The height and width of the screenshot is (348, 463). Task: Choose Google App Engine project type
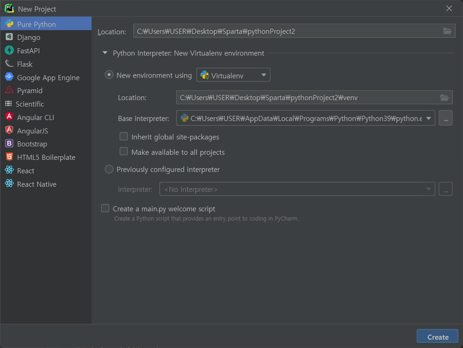(46, 77)
